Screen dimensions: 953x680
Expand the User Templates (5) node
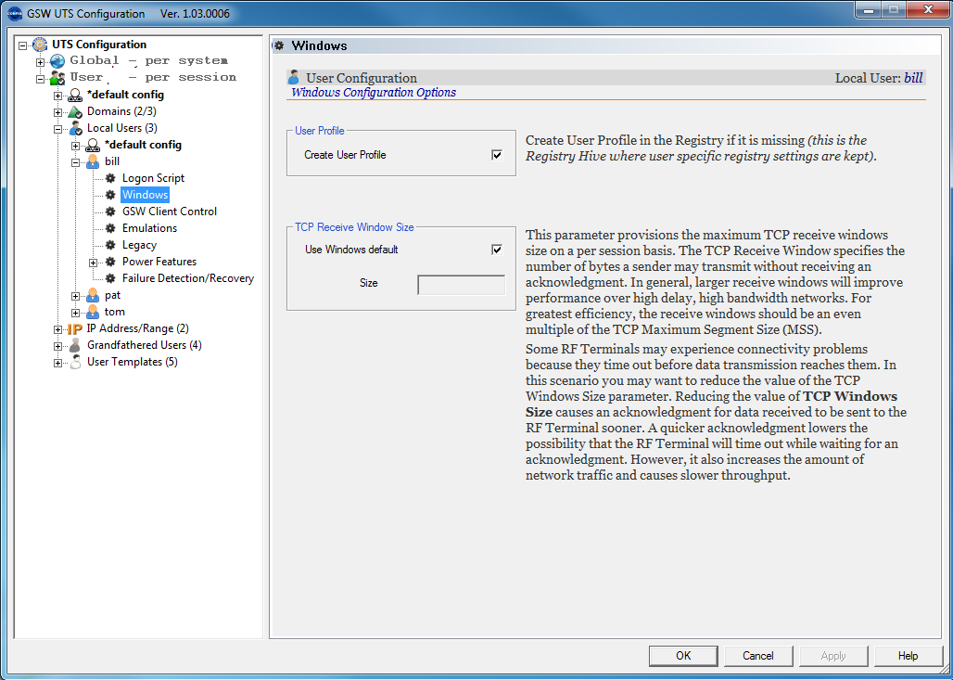58,363
